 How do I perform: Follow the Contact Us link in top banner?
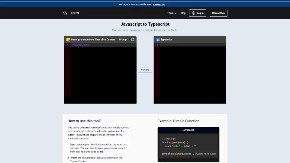[159, 5]
